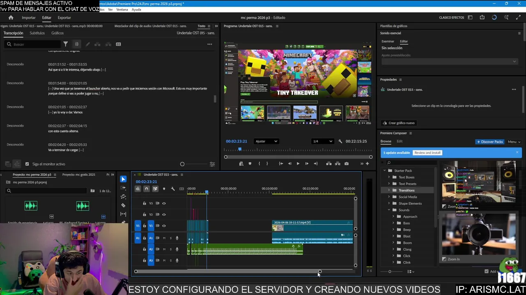Dismiss the update available banner
Viewport: 526px width, 295px height.
pyautogui.click(x=517, y=152)
